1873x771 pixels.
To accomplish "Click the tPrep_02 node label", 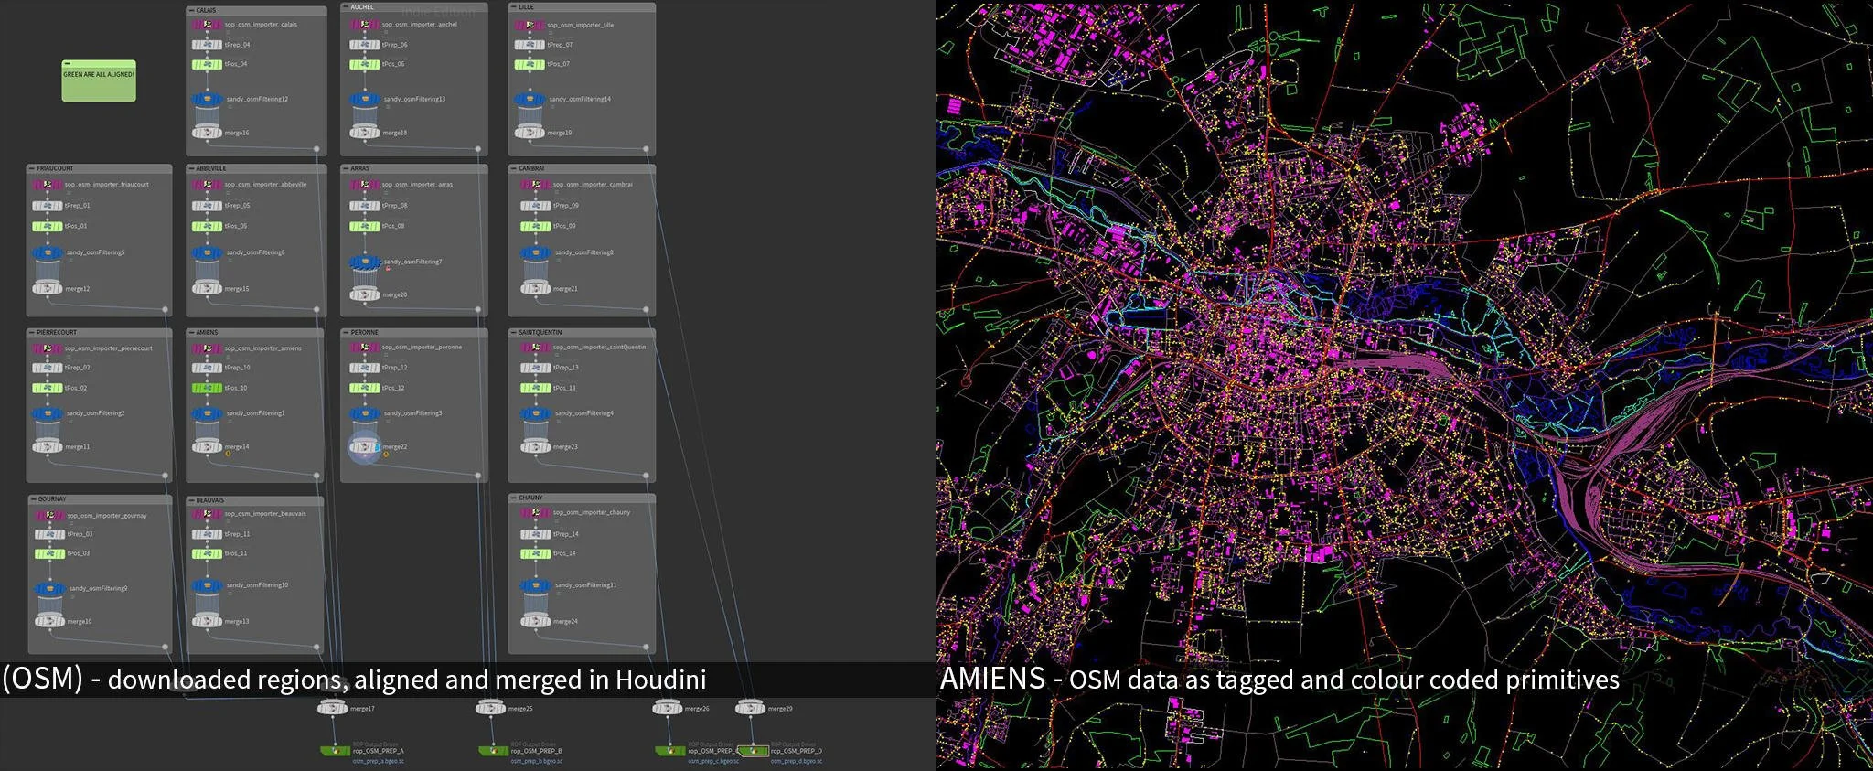I will coord(78,368).
